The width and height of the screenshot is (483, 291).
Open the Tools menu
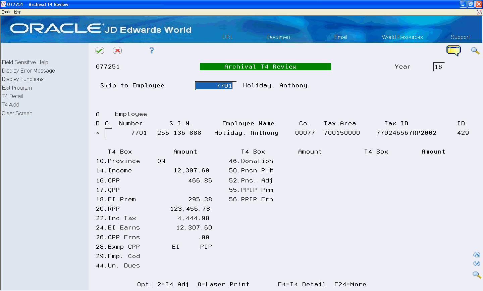[6, 11]
